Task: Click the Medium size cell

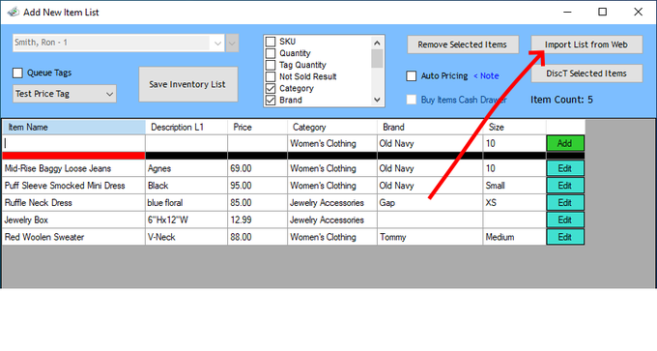Action: (515, 237)
